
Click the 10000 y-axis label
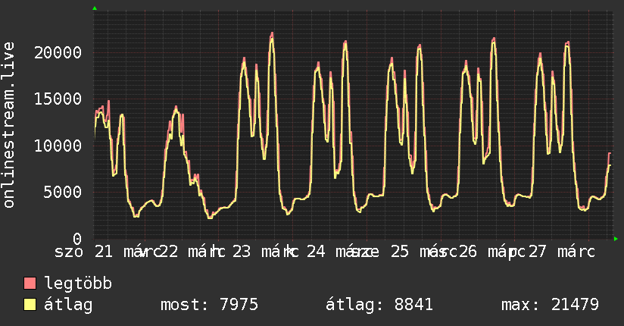pyautogui.click(x=58, y=146)
